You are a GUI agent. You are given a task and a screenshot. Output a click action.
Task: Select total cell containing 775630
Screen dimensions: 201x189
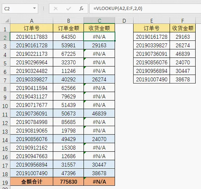(69, 182)
